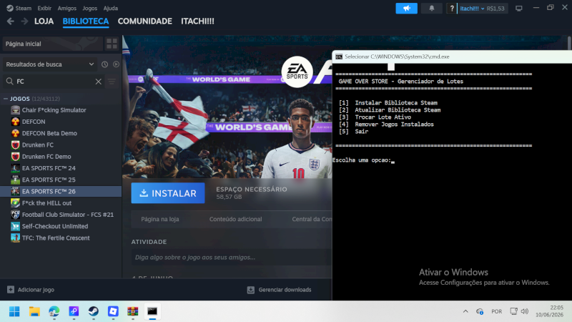This screenshot has height=322, width=572.
Task: Open Página na loja link
Action: point(159,219)
